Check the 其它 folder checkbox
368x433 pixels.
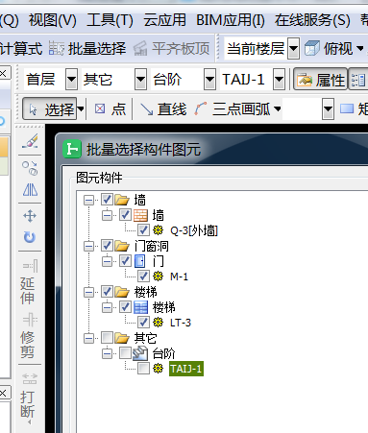[x=107, y=337]
